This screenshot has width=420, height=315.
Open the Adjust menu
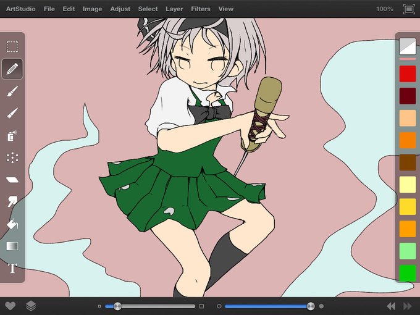120,9
